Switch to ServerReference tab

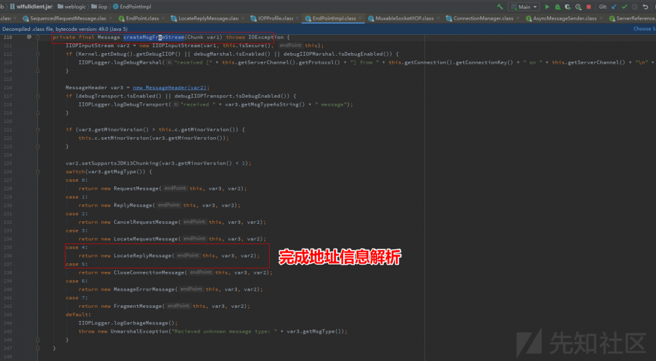coord(632,18)
